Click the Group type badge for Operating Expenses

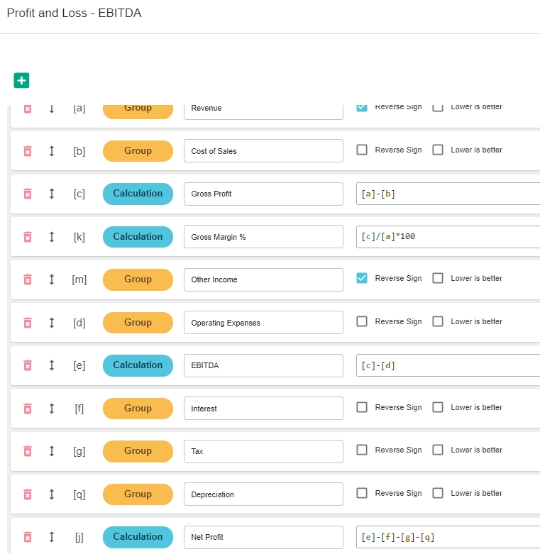tap(138, 323)
